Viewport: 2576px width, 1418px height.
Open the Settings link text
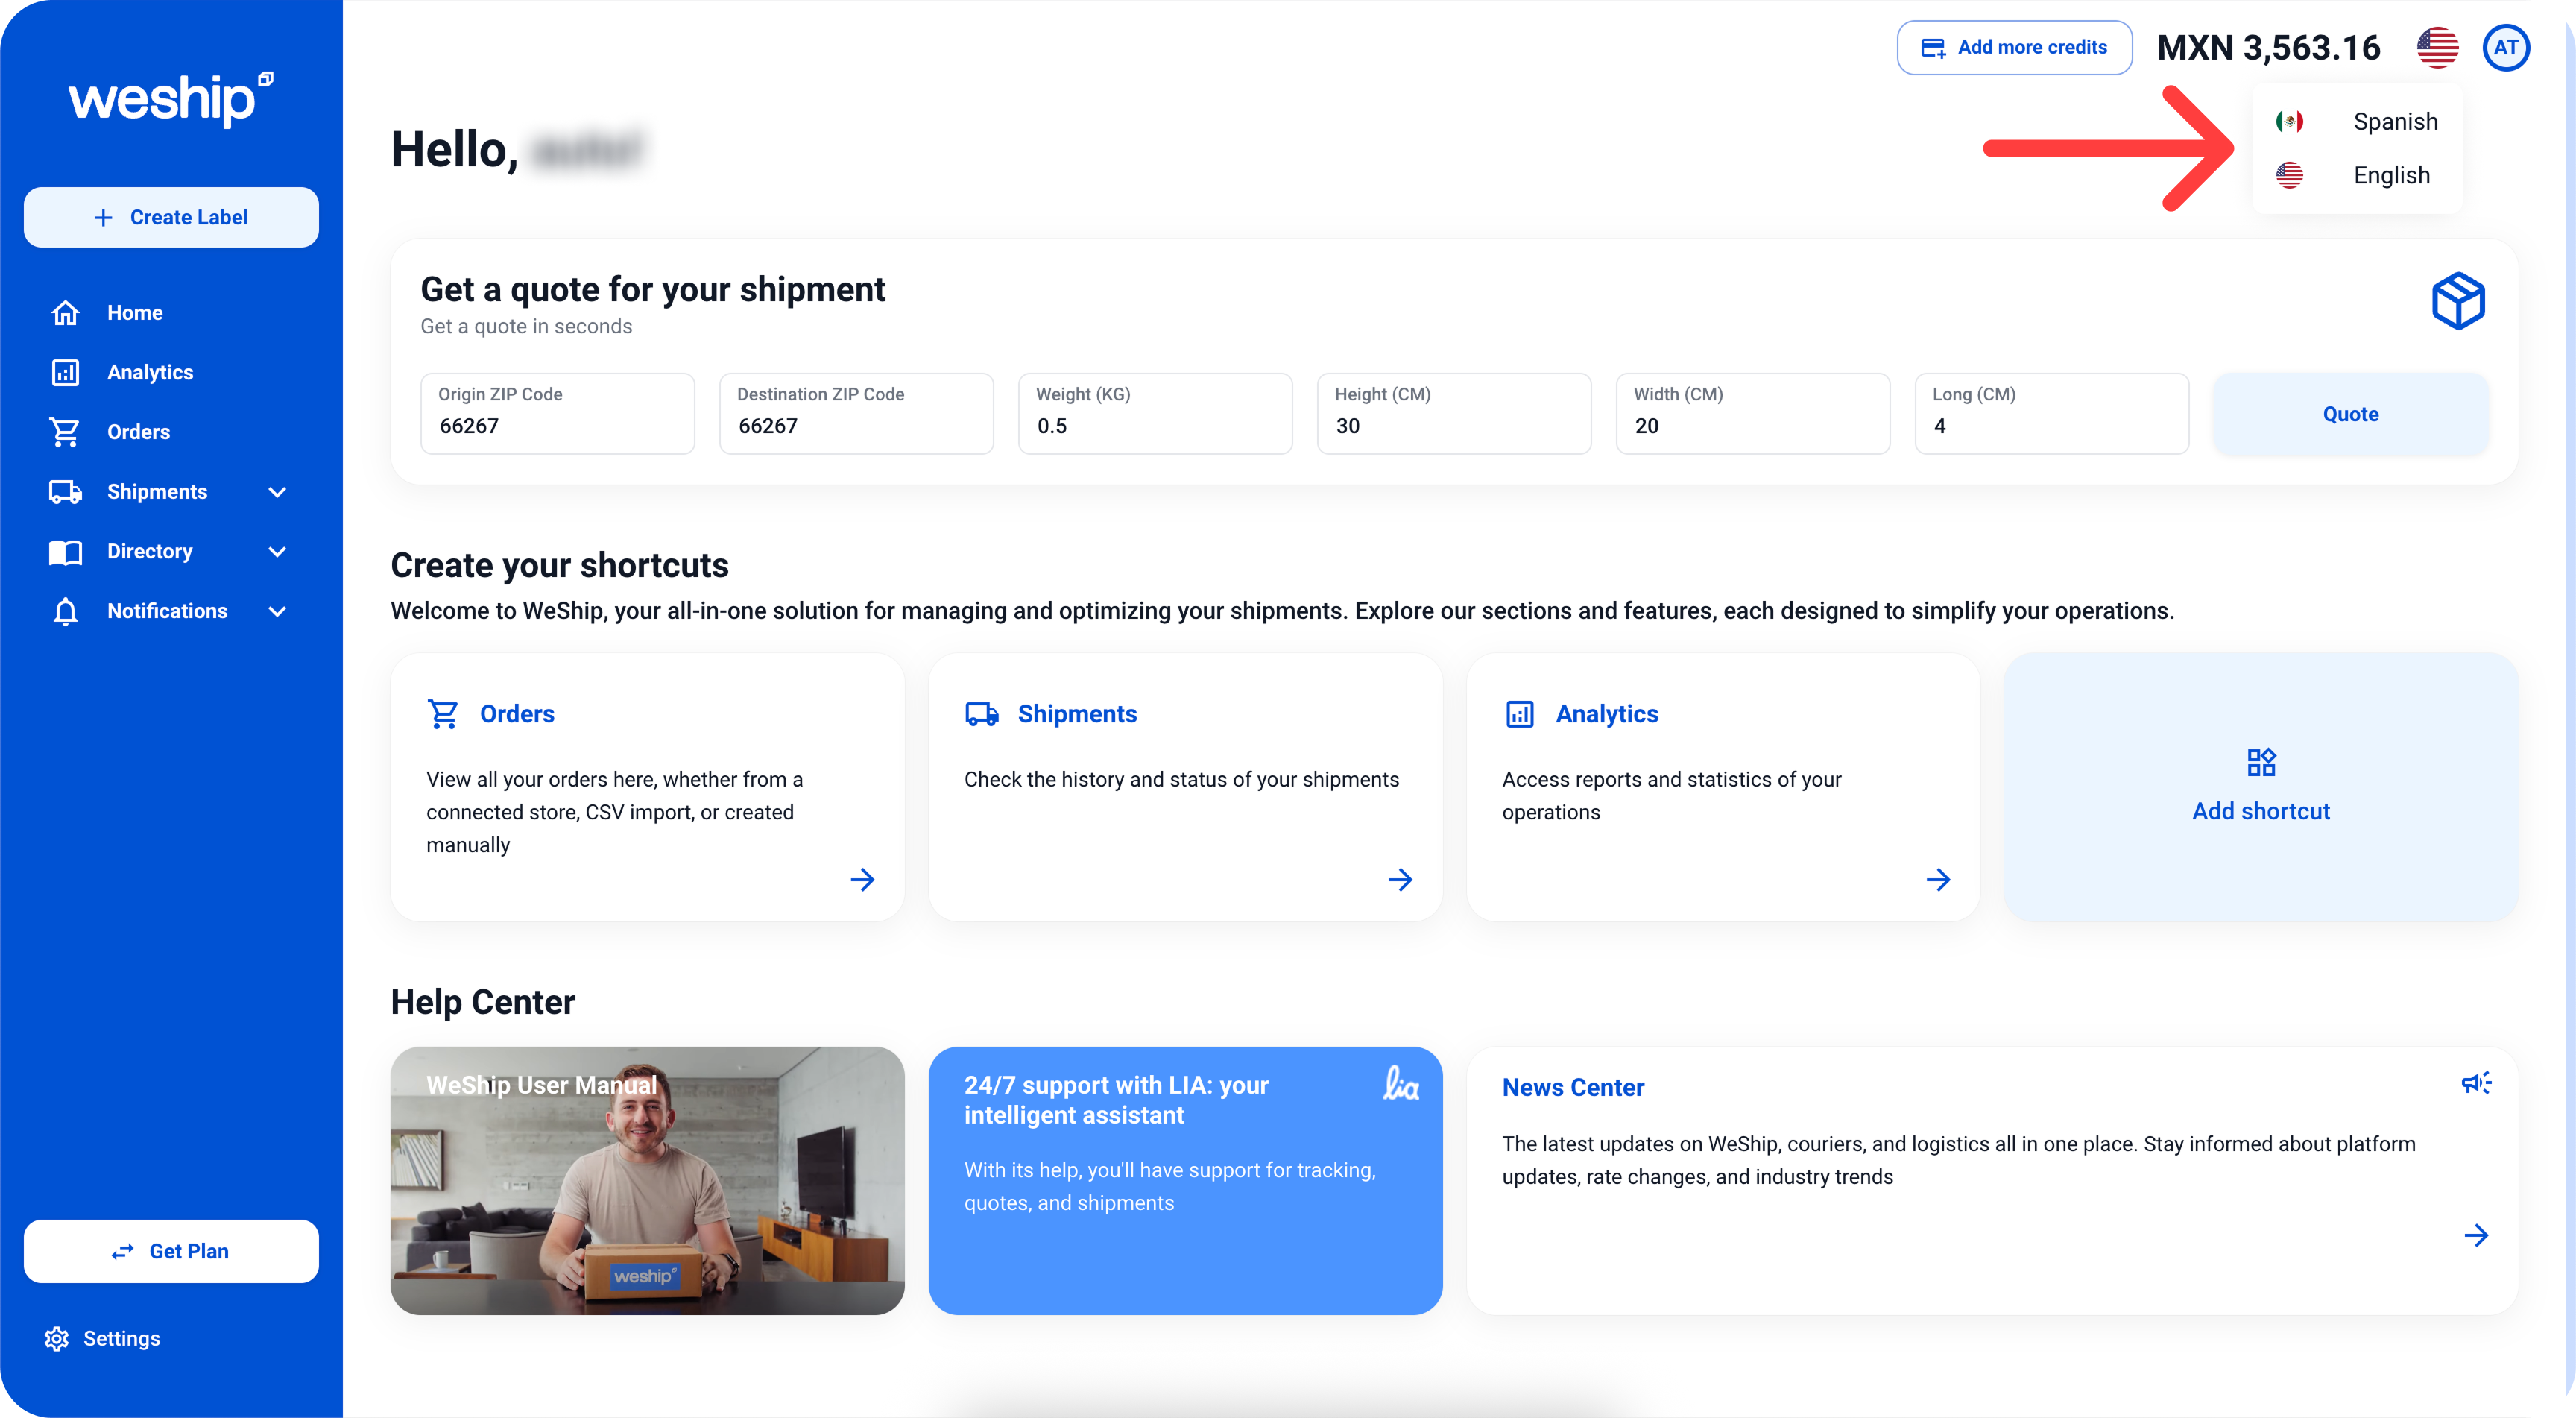(x=121, y=1338)
